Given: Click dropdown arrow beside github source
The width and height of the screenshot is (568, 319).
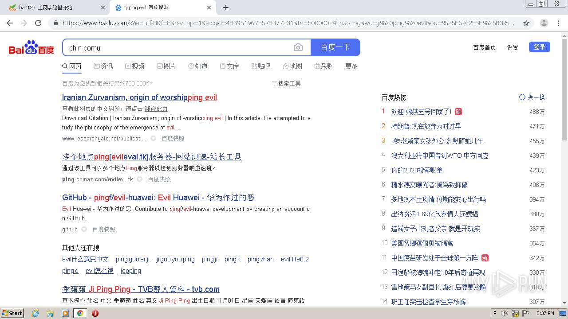Looking at the screenshot, I should [x=84, y=229].
